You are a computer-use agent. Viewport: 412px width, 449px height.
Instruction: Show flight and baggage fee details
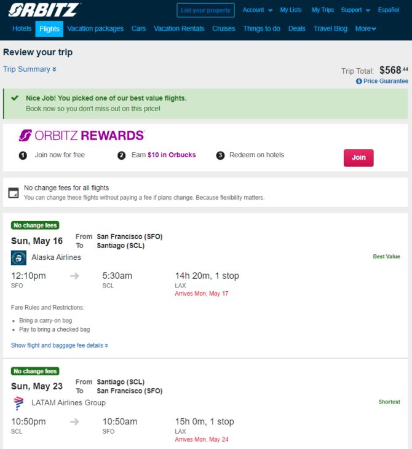pyautogui.click(x=60, y=345)
